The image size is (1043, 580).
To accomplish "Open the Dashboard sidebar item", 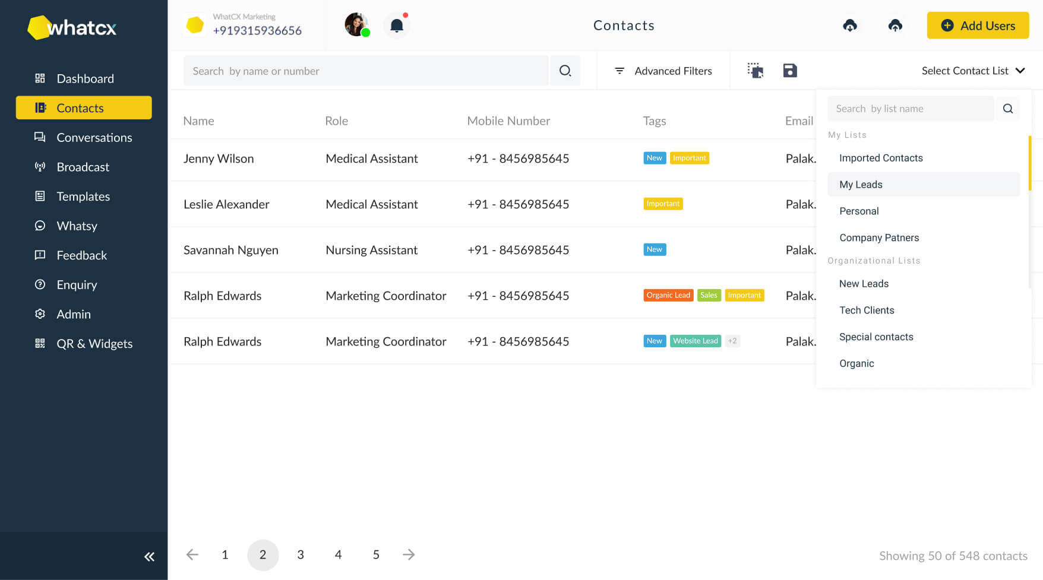I will [x=84, y=78].
